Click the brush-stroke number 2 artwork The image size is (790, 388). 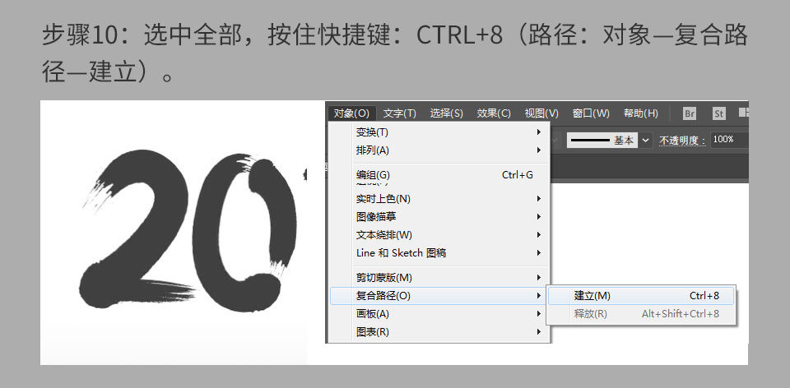tap(137, 229)
